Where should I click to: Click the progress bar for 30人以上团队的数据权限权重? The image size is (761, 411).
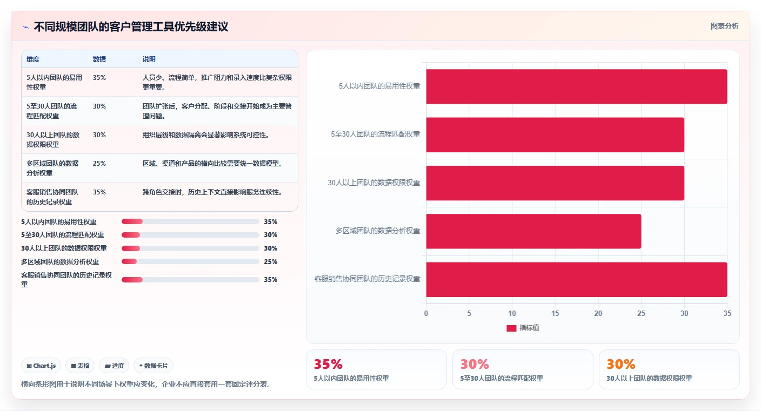[x=190, y=248]
